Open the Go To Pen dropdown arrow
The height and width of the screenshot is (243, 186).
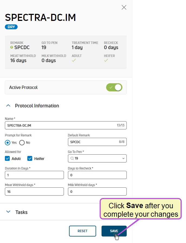[123, 158]
